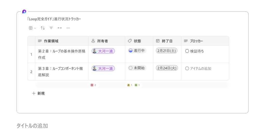The image size is (266, 129).
Task: Click the sort arrows icon
Action: pos(43,28)
